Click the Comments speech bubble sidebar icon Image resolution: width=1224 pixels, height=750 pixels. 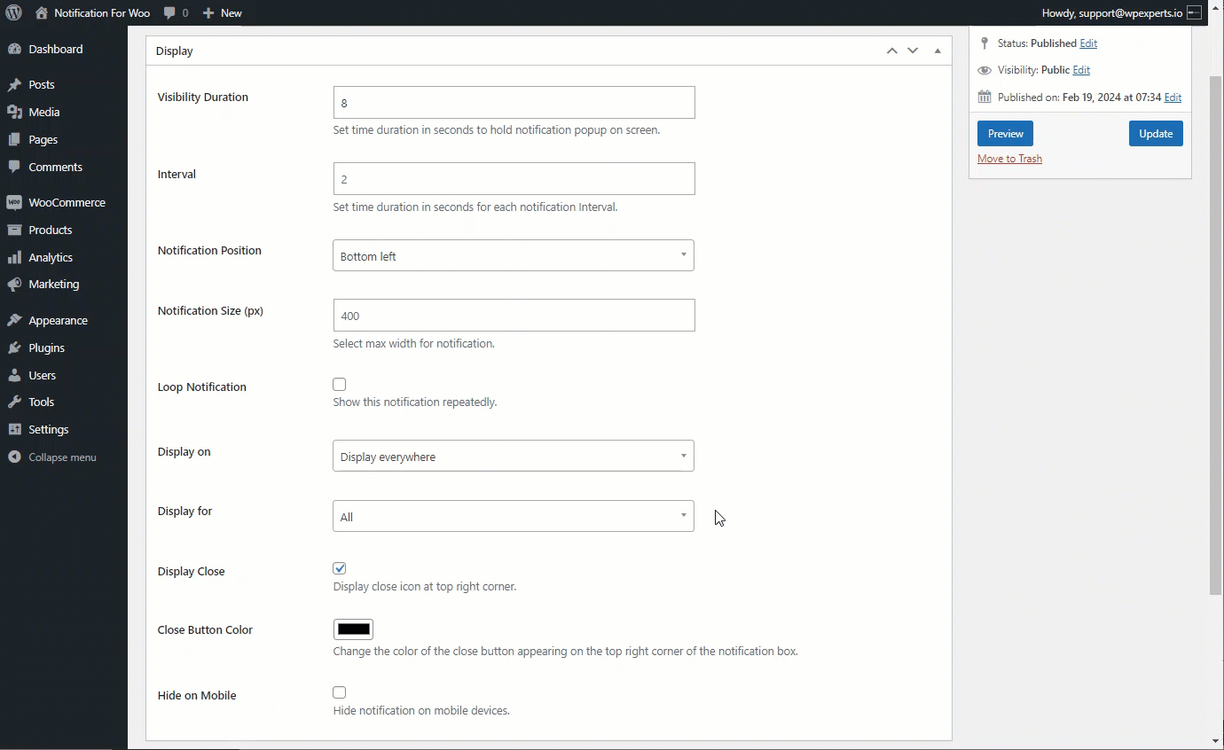tap(14, 167)
